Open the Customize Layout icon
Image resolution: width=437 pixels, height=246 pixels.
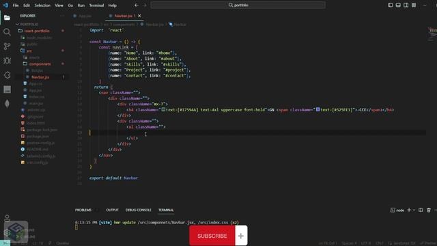click(x=414, y=5)
